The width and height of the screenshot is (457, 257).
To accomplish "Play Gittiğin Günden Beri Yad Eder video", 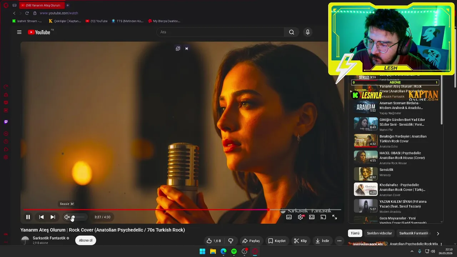I will [x=396, y=124].
